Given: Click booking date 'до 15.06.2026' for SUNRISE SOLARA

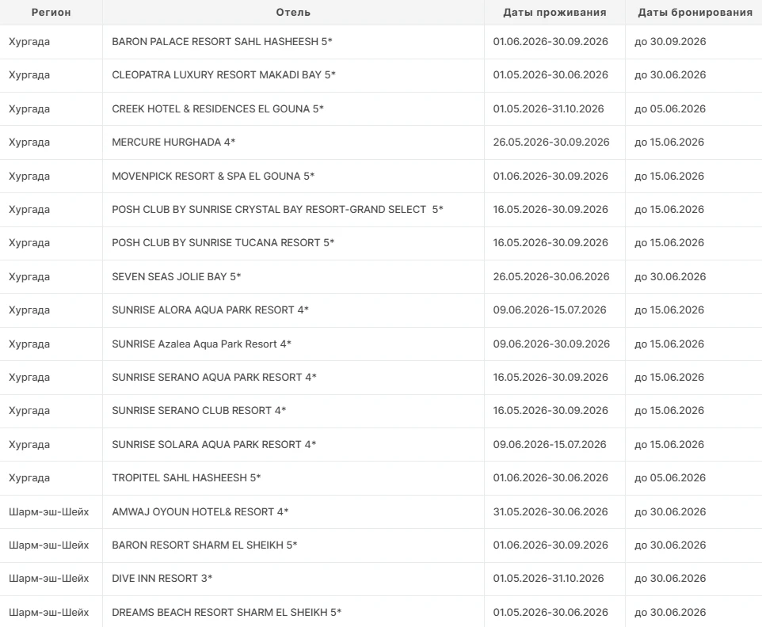Looking at the screenshot, I should coord(669,444).
